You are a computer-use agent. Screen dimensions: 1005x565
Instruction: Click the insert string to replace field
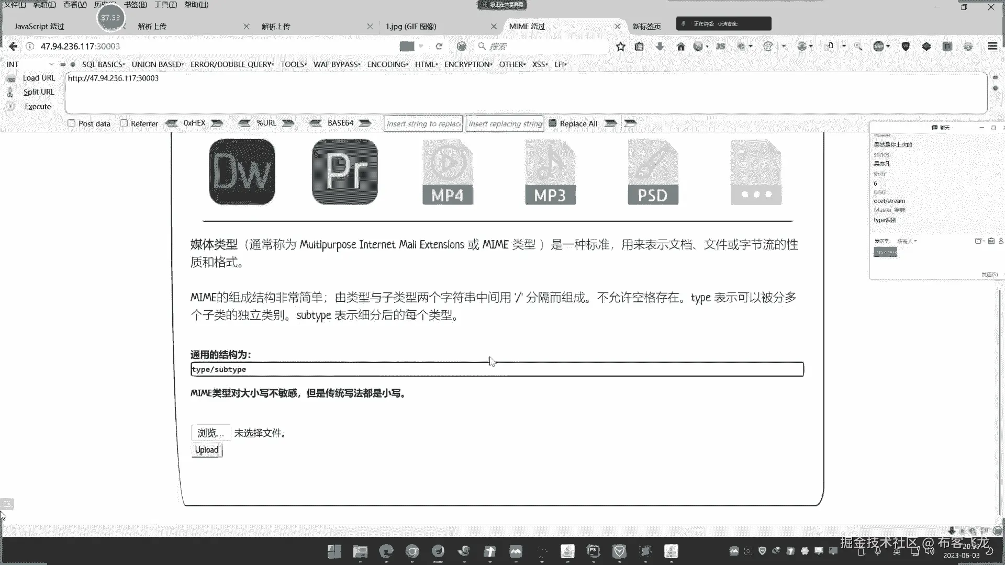click(423, 124)
